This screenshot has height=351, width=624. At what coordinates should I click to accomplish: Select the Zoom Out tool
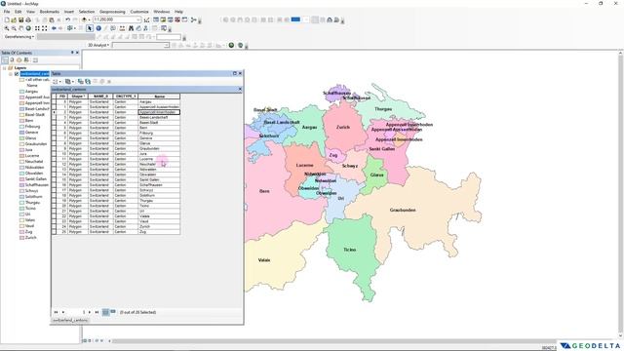tap(14, 28)
